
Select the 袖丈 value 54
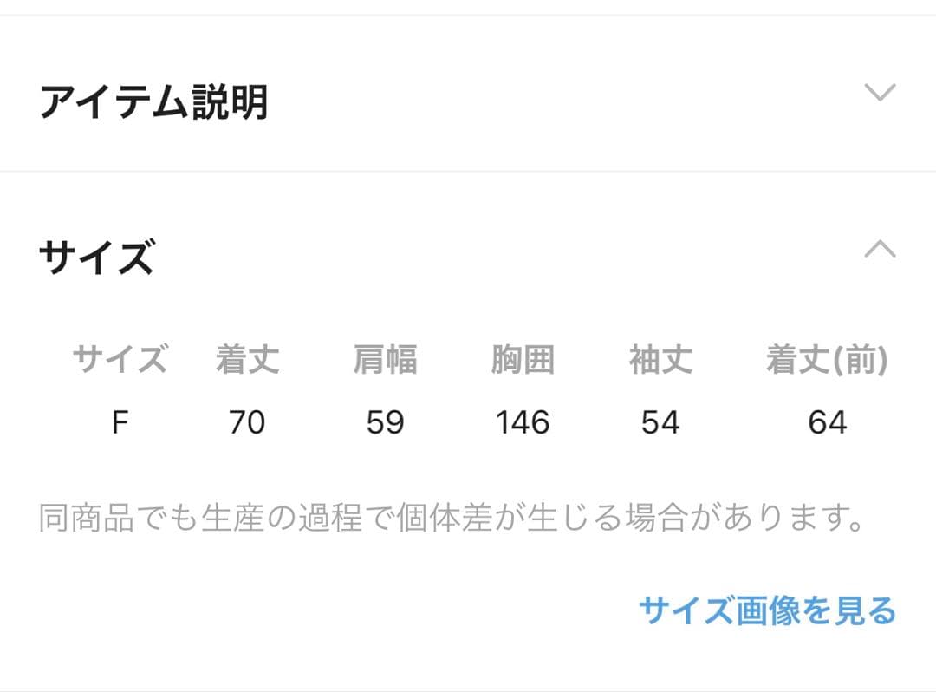(x=660, y=422)
